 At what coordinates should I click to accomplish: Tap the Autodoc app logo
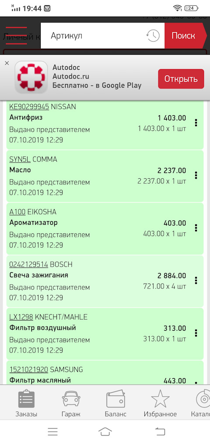[31, 78]
